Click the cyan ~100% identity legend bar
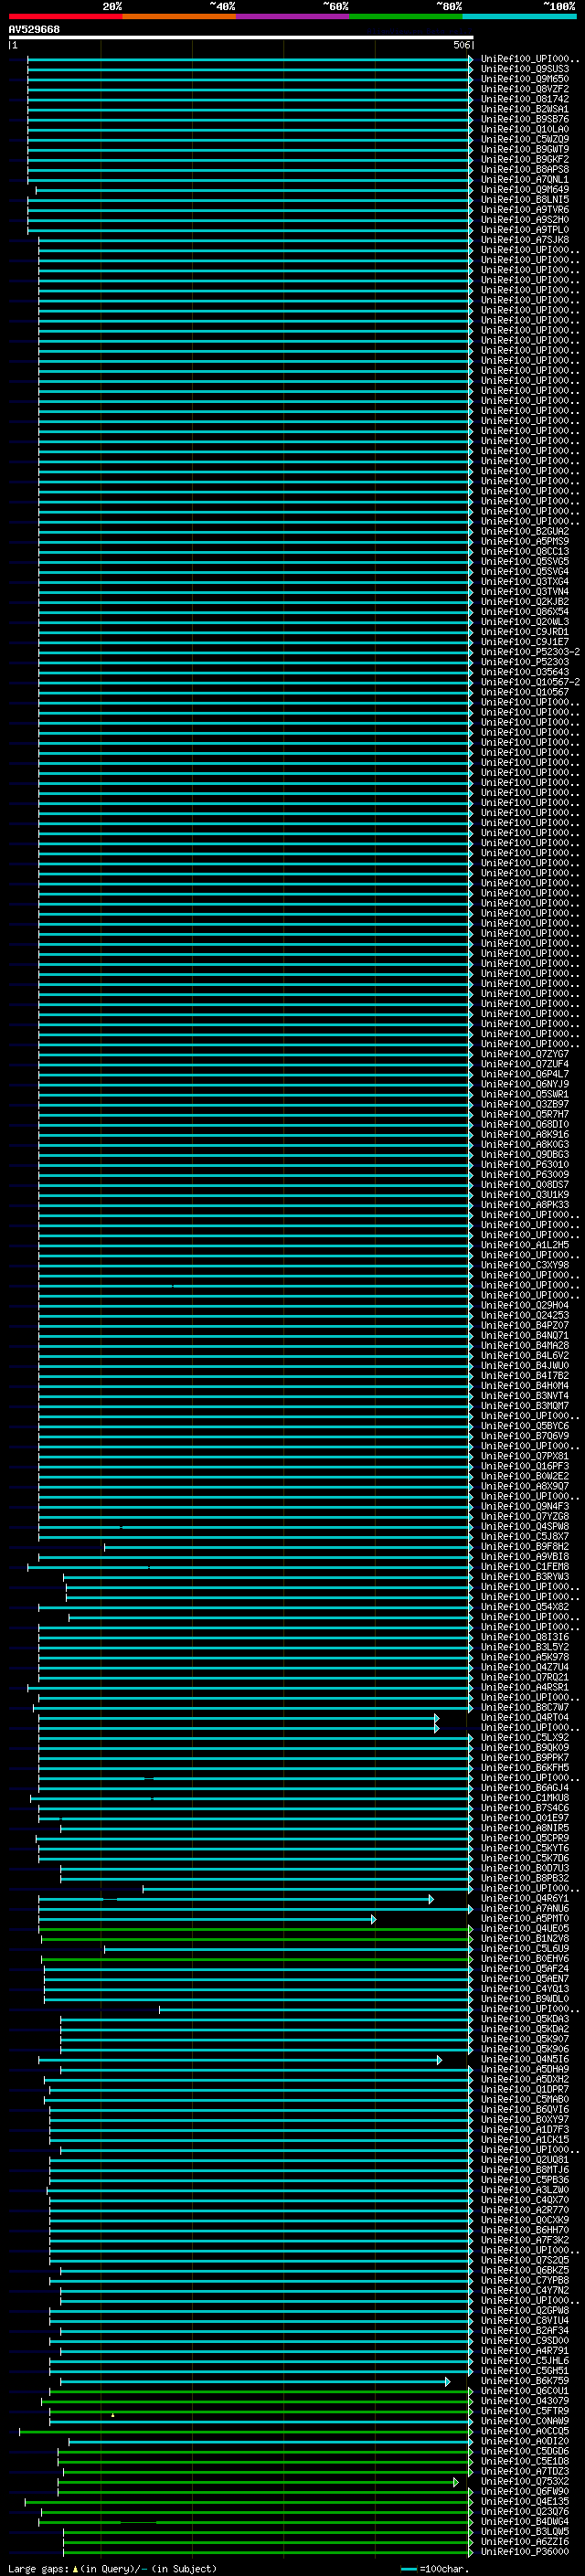The width and height of the screenshot is (585, 2576). coord(519,16)
